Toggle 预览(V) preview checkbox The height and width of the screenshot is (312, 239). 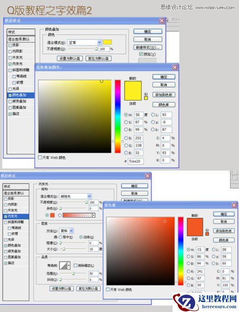pos(141,54)
